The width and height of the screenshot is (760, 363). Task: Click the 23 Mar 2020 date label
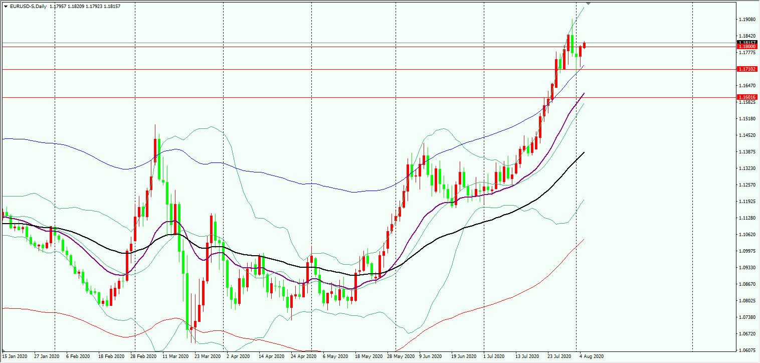click(207, 356)
